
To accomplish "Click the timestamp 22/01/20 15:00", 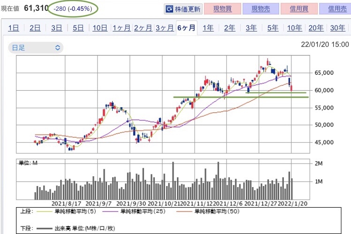I will coord(325,45).
